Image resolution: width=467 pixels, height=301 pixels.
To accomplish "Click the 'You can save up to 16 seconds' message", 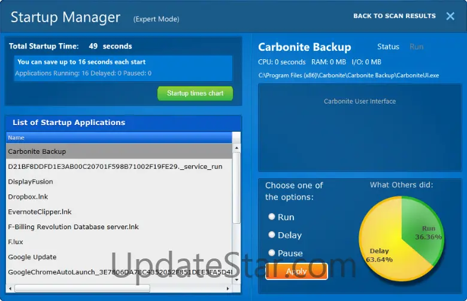I will 81,62.
